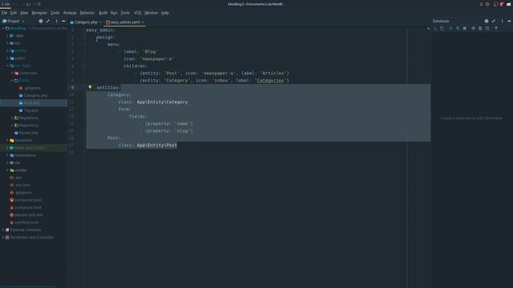Click expand icon in Database panel header
513x288 pixels.
coord(494,22)
